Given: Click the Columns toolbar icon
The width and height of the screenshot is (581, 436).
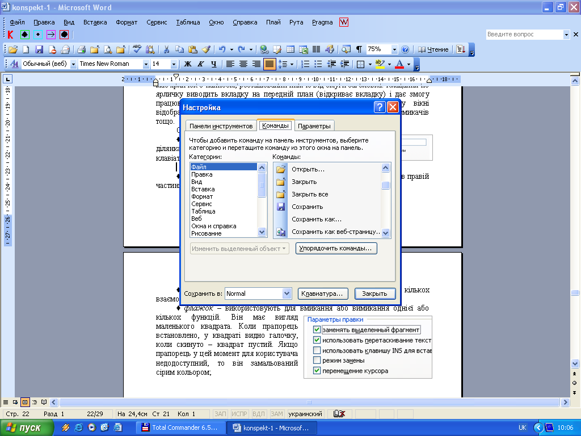Looking at the screenshot, I should pos(316,49).
